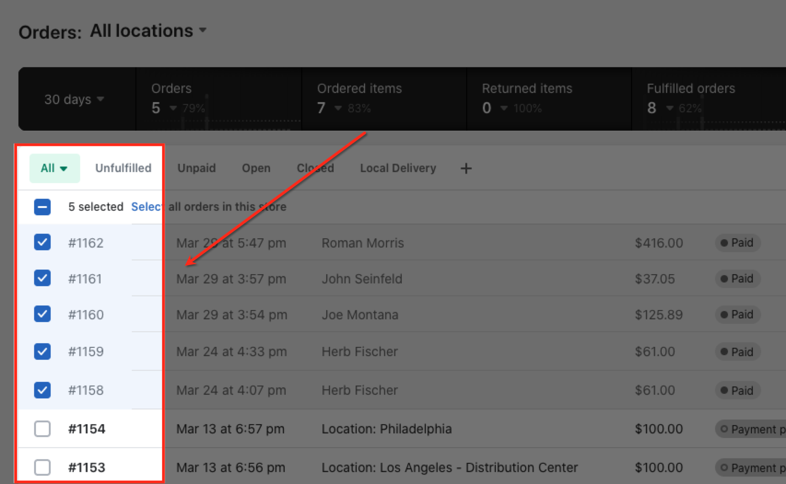The width and height of the screenshot is (786, 484).
Task: Open order #1161
Action: click(x=85, y=279)
